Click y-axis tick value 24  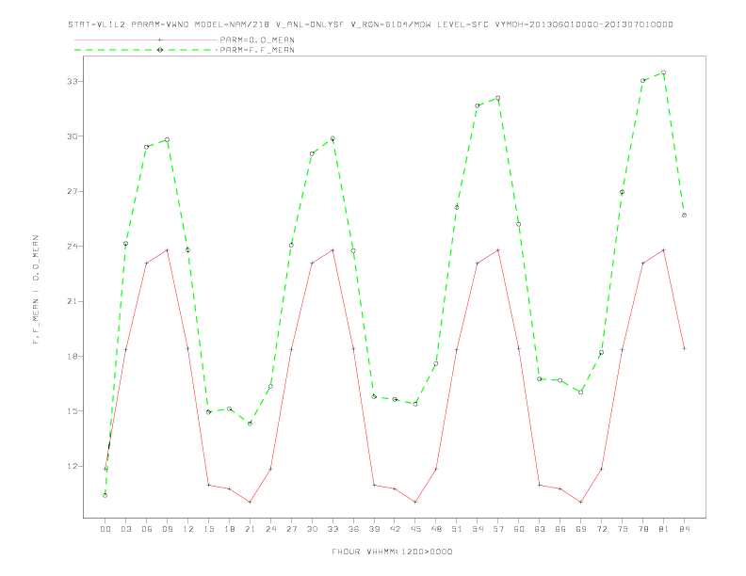tap(73, 247)
